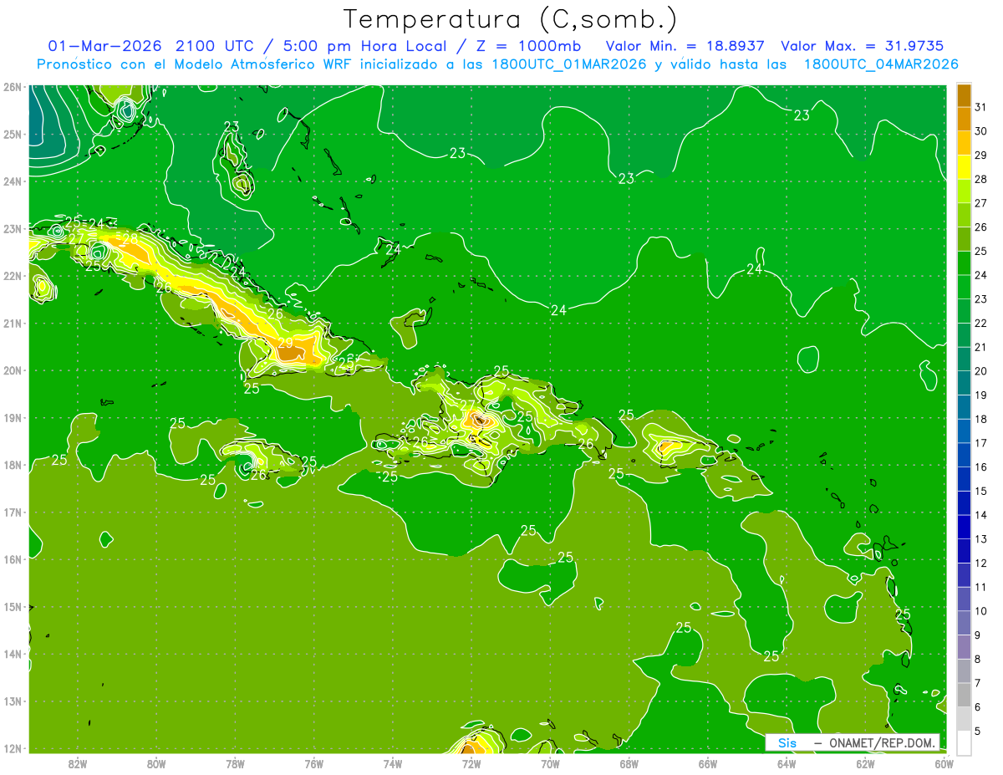Pick the gray legend swatch between 6 and 7
1003x775 pixels.
click(964, 695)
